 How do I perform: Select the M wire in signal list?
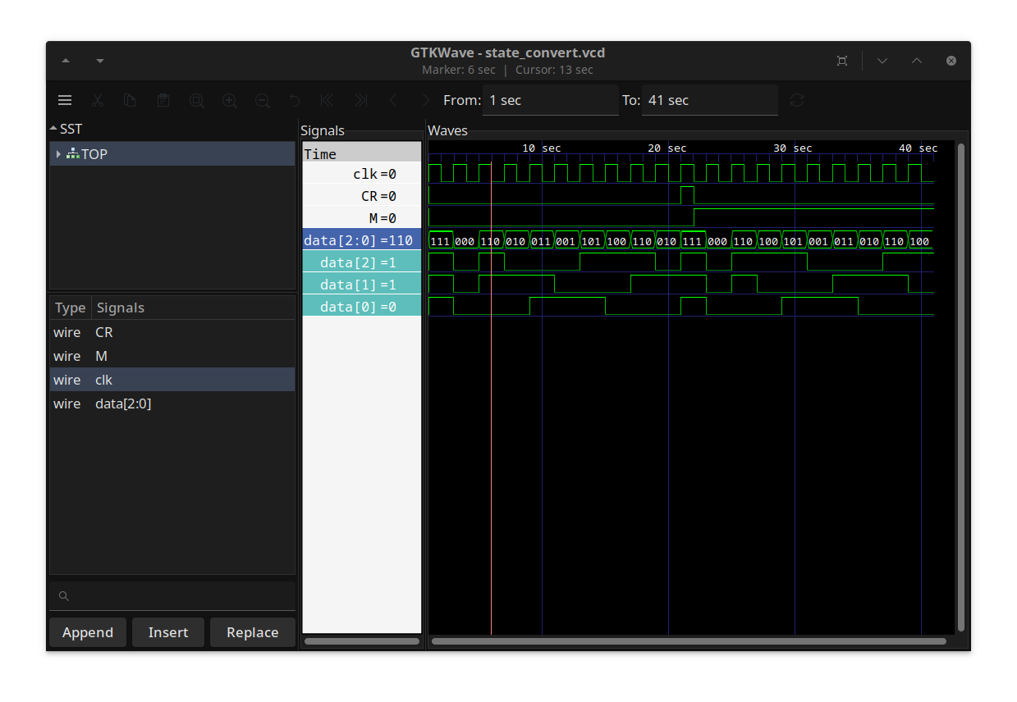point(172,356)
